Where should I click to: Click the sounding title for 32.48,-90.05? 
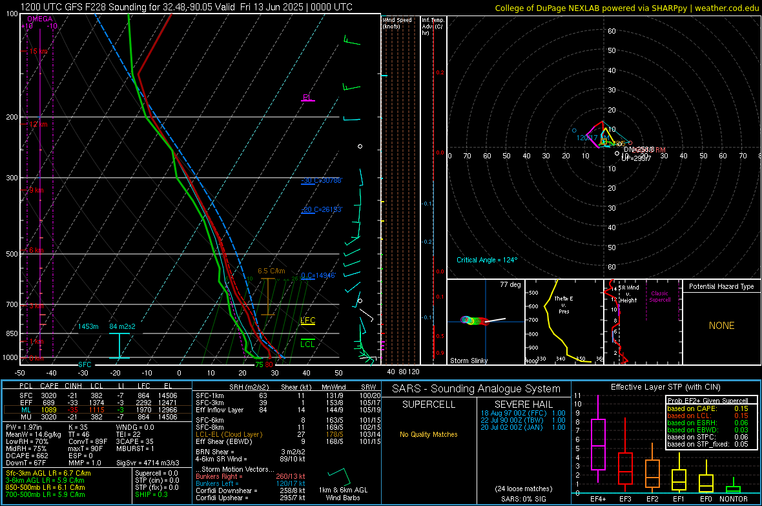pyautogui.click(x=187, y=7)
